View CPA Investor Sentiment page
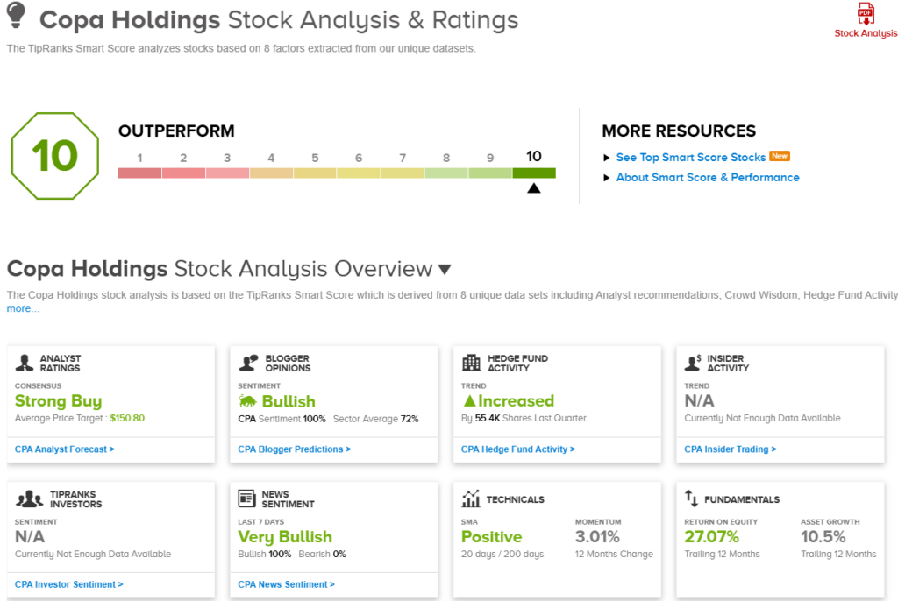 (68, 584)
